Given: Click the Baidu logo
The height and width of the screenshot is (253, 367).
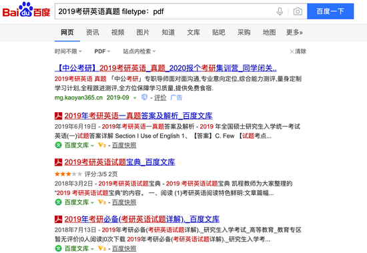Looking at the screenshot, I should tap(27, 10).
